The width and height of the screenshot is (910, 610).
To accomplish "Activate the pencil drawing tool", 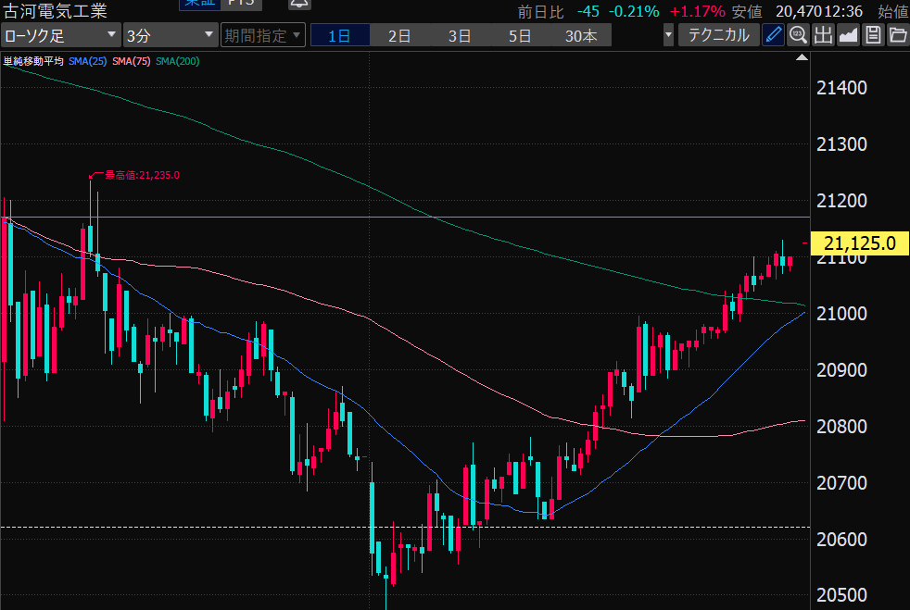I will coord(773,36).
